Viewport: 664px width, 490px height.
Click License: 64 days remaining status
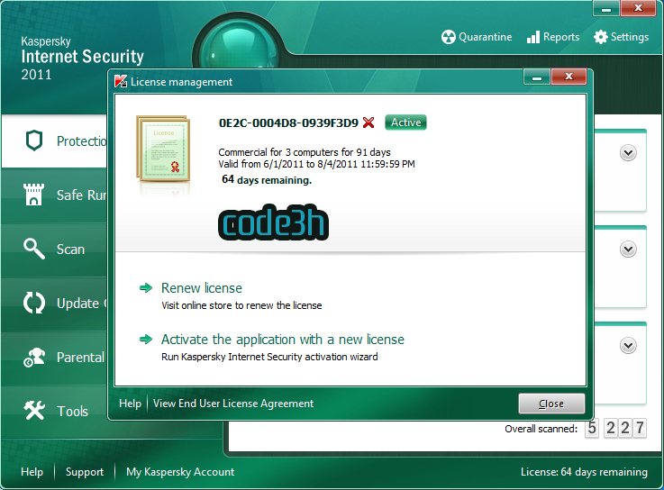point(584,472)
